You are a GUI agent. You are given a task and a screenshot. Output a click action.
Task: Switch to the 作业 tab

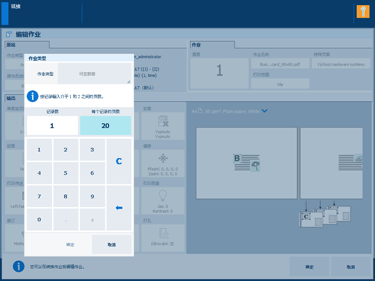coord(212,45)
